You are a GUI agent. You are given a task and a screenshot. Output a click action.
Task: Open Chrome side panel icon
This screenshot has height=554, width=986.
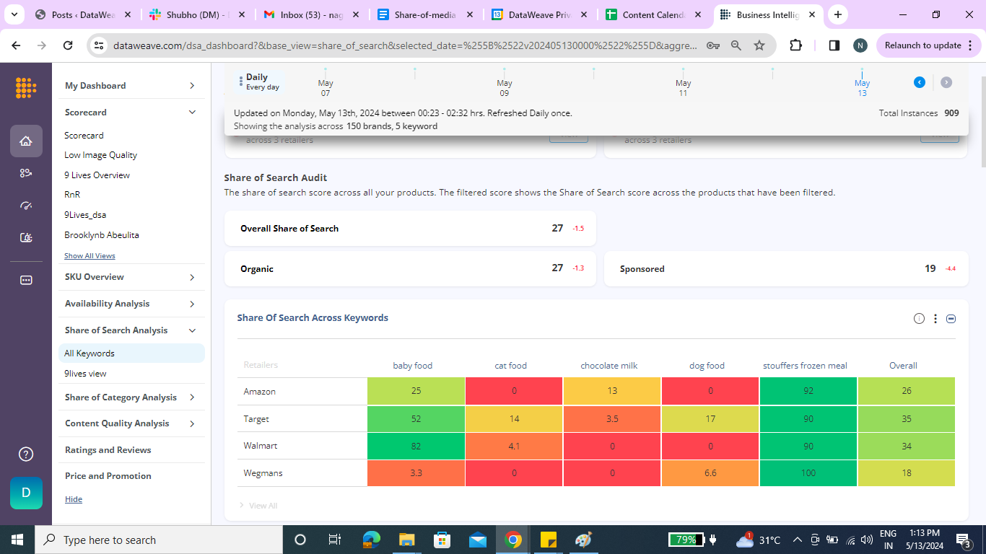pyautogui.click(x=834, y=45)
